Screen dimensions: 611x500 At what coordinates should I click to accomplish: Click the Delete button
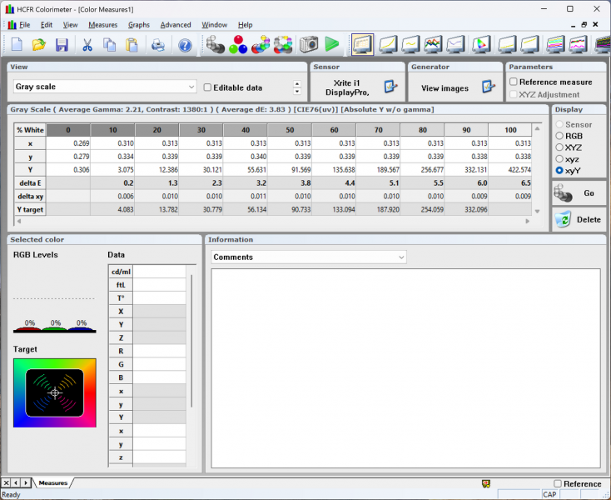point(579,220)
